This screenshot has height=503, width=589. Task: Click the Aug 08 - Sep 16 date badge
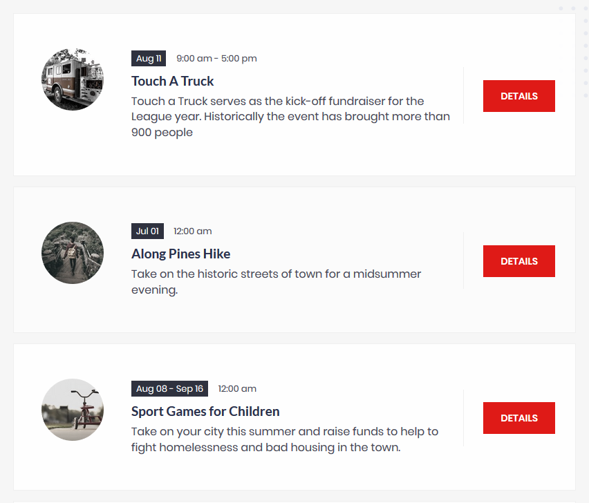169,388
